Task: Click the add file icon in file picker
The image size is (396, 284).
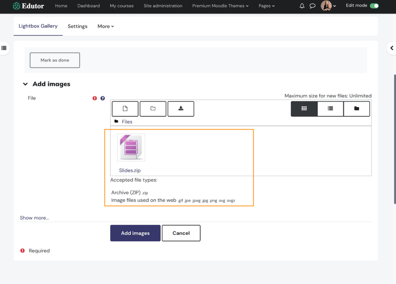Action: 125,109
